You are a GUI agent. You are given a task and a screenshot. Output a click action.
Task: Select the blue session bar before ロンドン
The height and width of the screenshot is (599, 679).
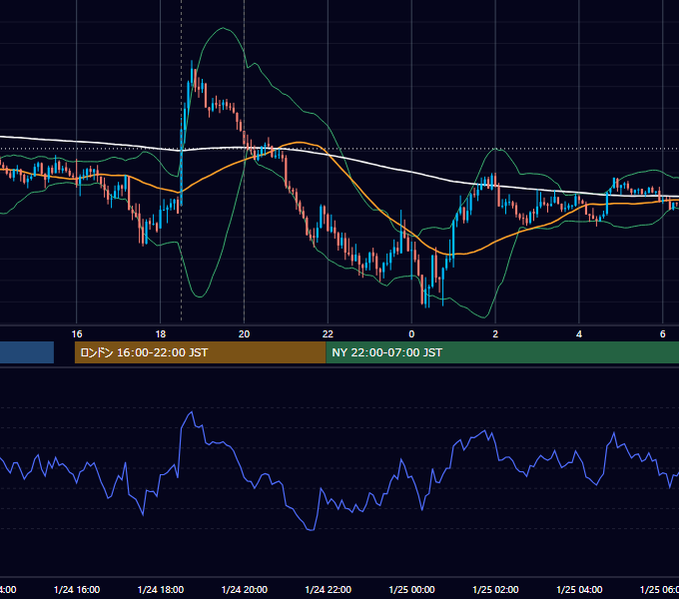point(27,352)
